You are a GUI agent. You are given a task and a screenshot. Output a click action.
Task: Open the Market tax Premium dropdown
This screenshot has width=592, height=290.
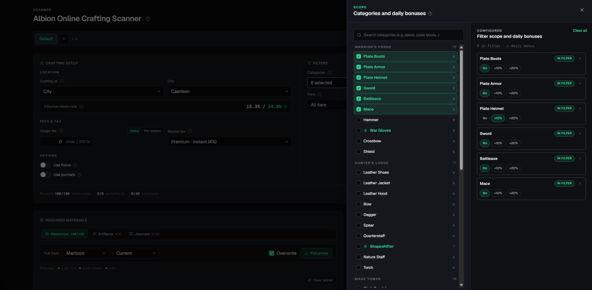pos(229,142)
